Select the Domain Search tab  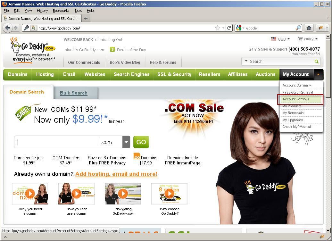click(27, 92)
